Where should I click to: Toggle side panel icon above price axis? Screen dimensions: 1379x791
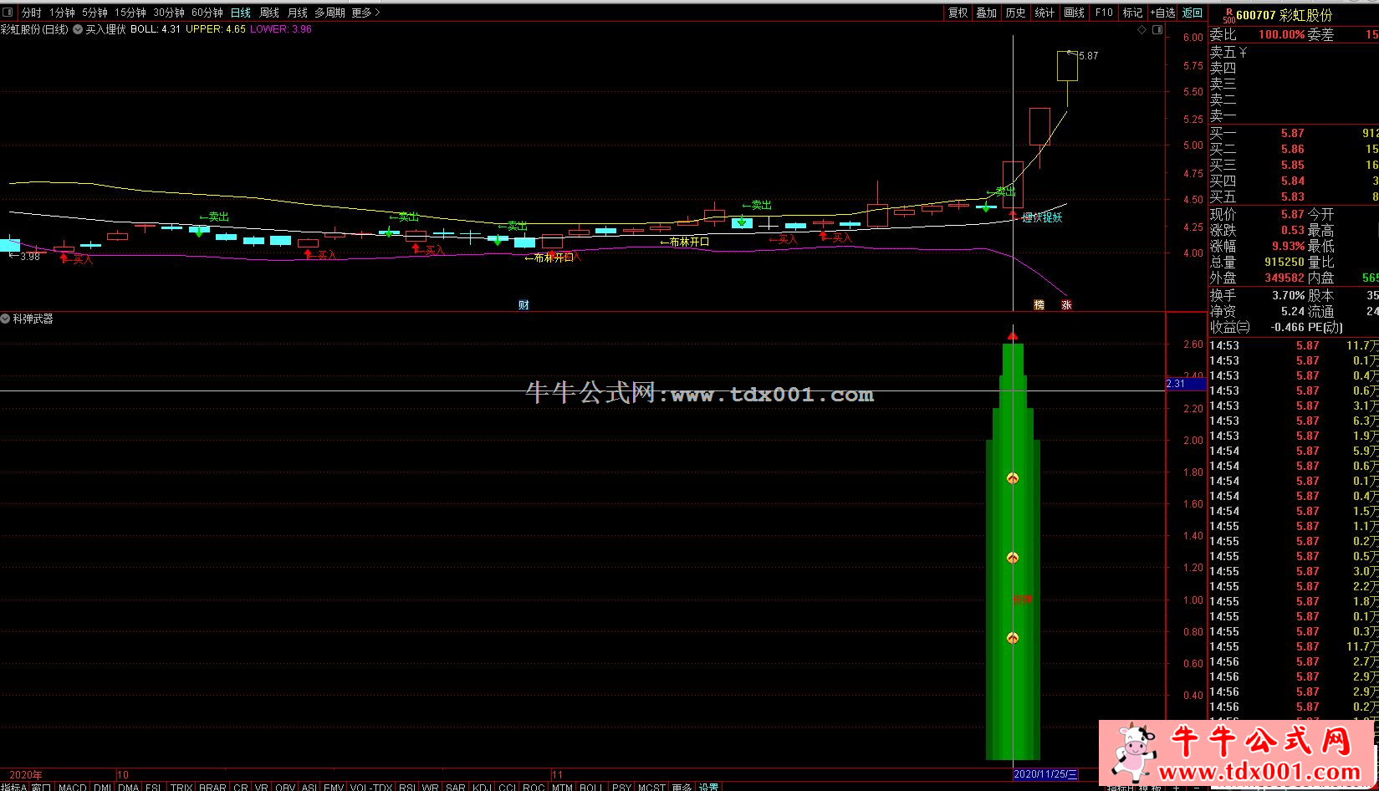(x=1157, y=29)
